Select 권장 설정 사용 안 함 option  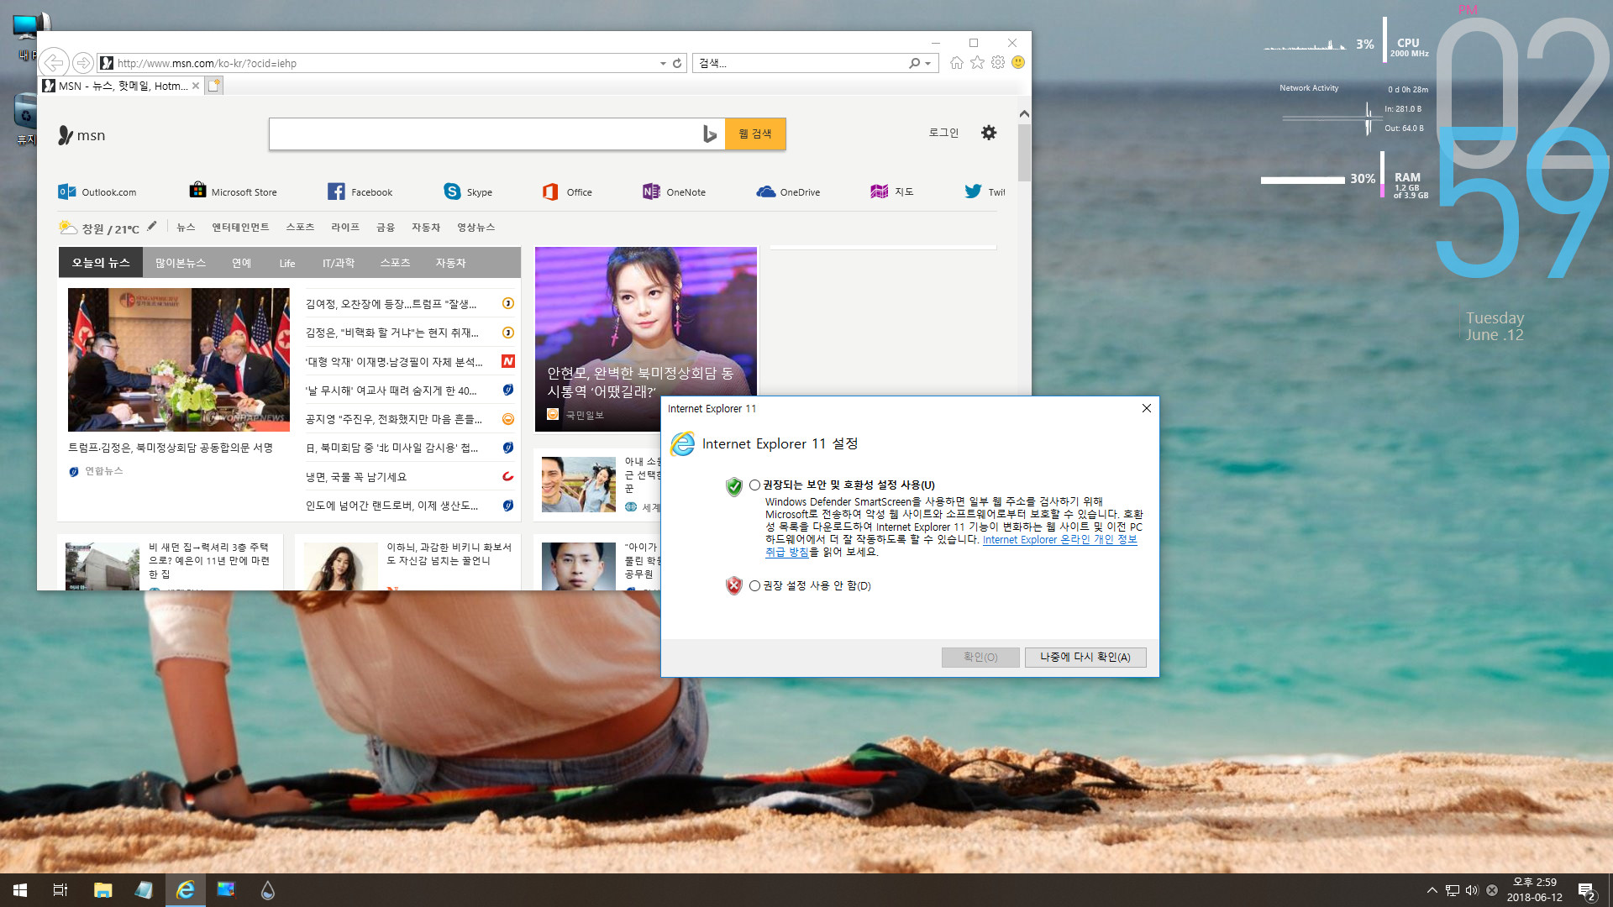pos(754,585)
